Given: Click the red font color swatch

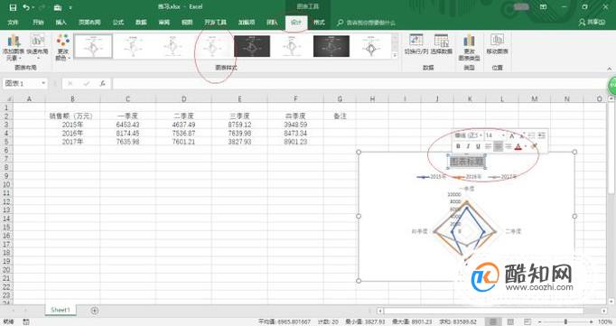Looking at the screenshot, I should (x=518, y=147).
